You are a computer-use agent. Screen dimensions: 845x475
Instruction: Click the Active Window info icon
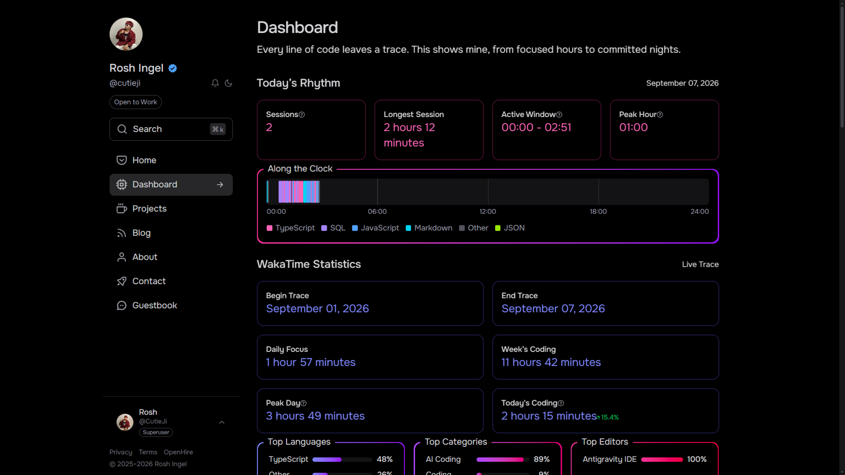coord(559,114)
